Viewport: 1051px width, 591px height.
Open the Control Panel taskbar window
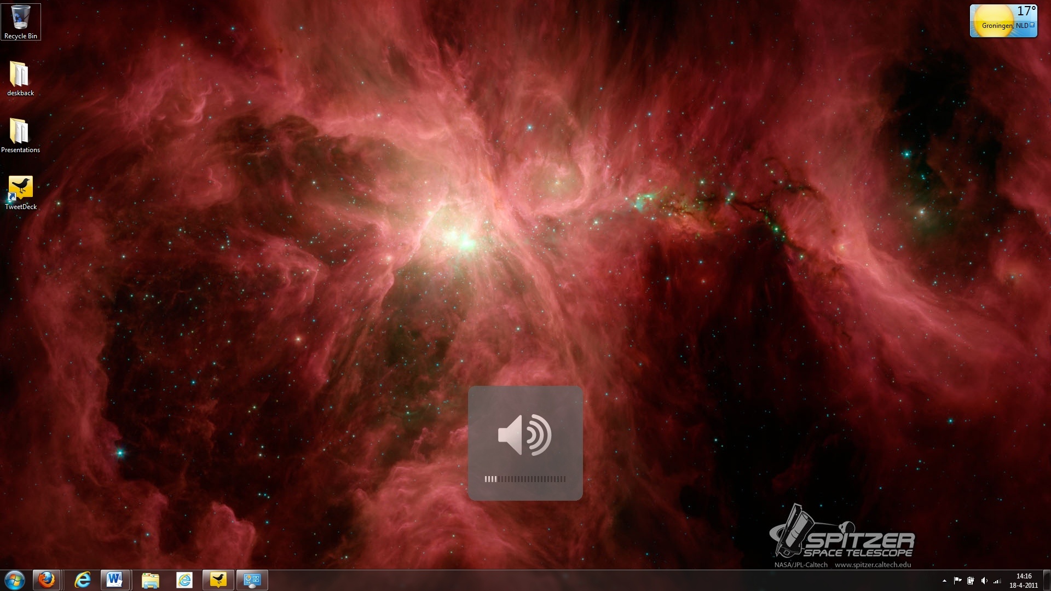click(252, 580)
